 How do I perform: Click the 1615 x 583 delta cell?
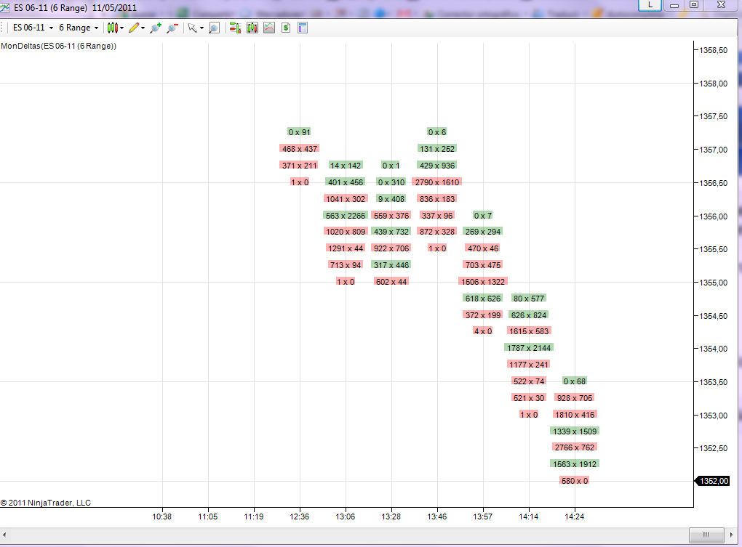click(x=529, y=331)
